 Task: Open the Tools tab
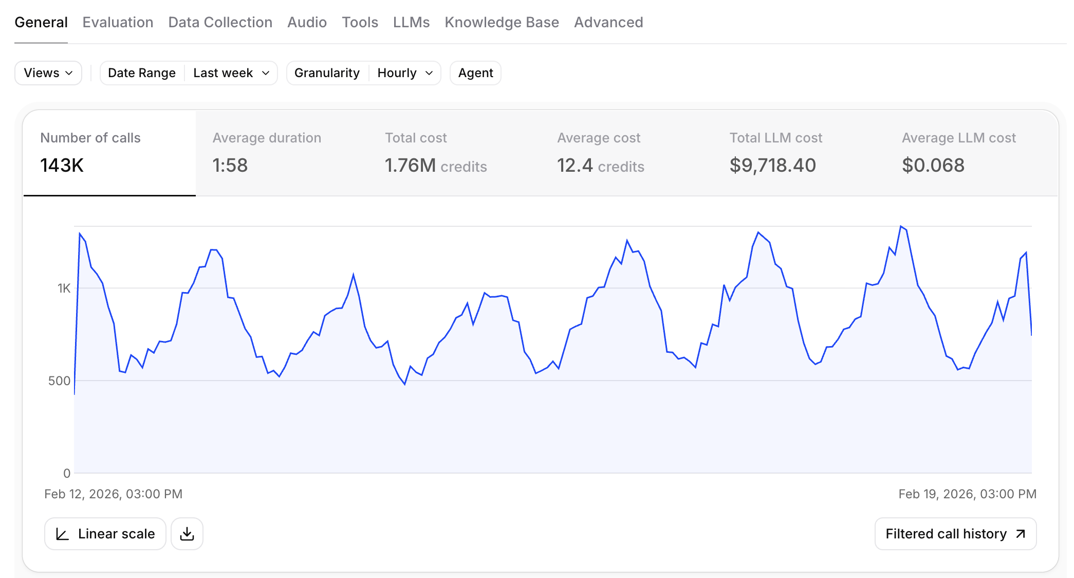pos(360,22)
